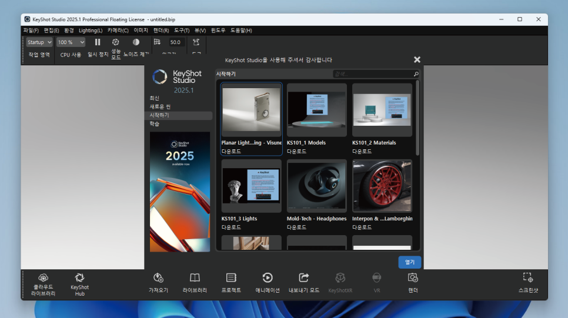Click the region render icon
The image size is (568, 318).
(x=157, y=42)
